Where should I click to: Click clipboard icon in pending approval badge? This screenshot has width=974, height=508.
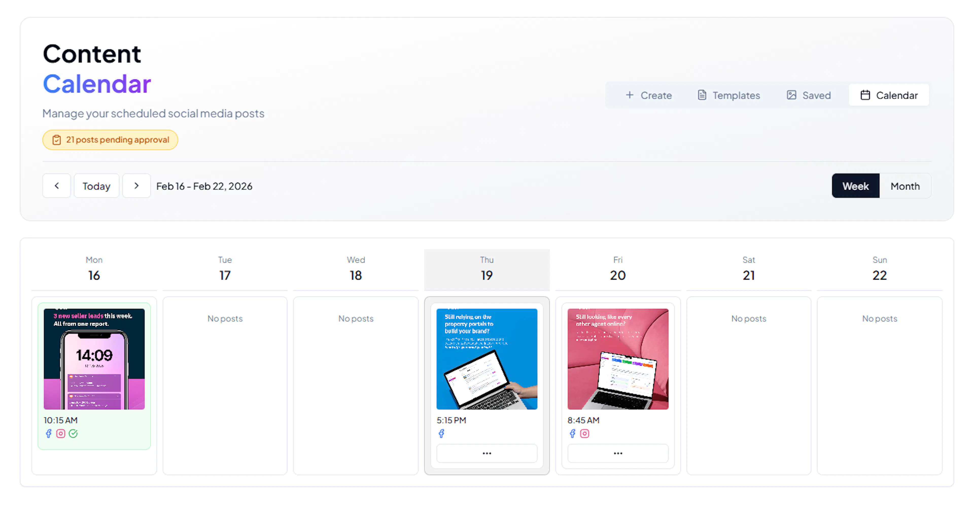click(x=56, y=140)
